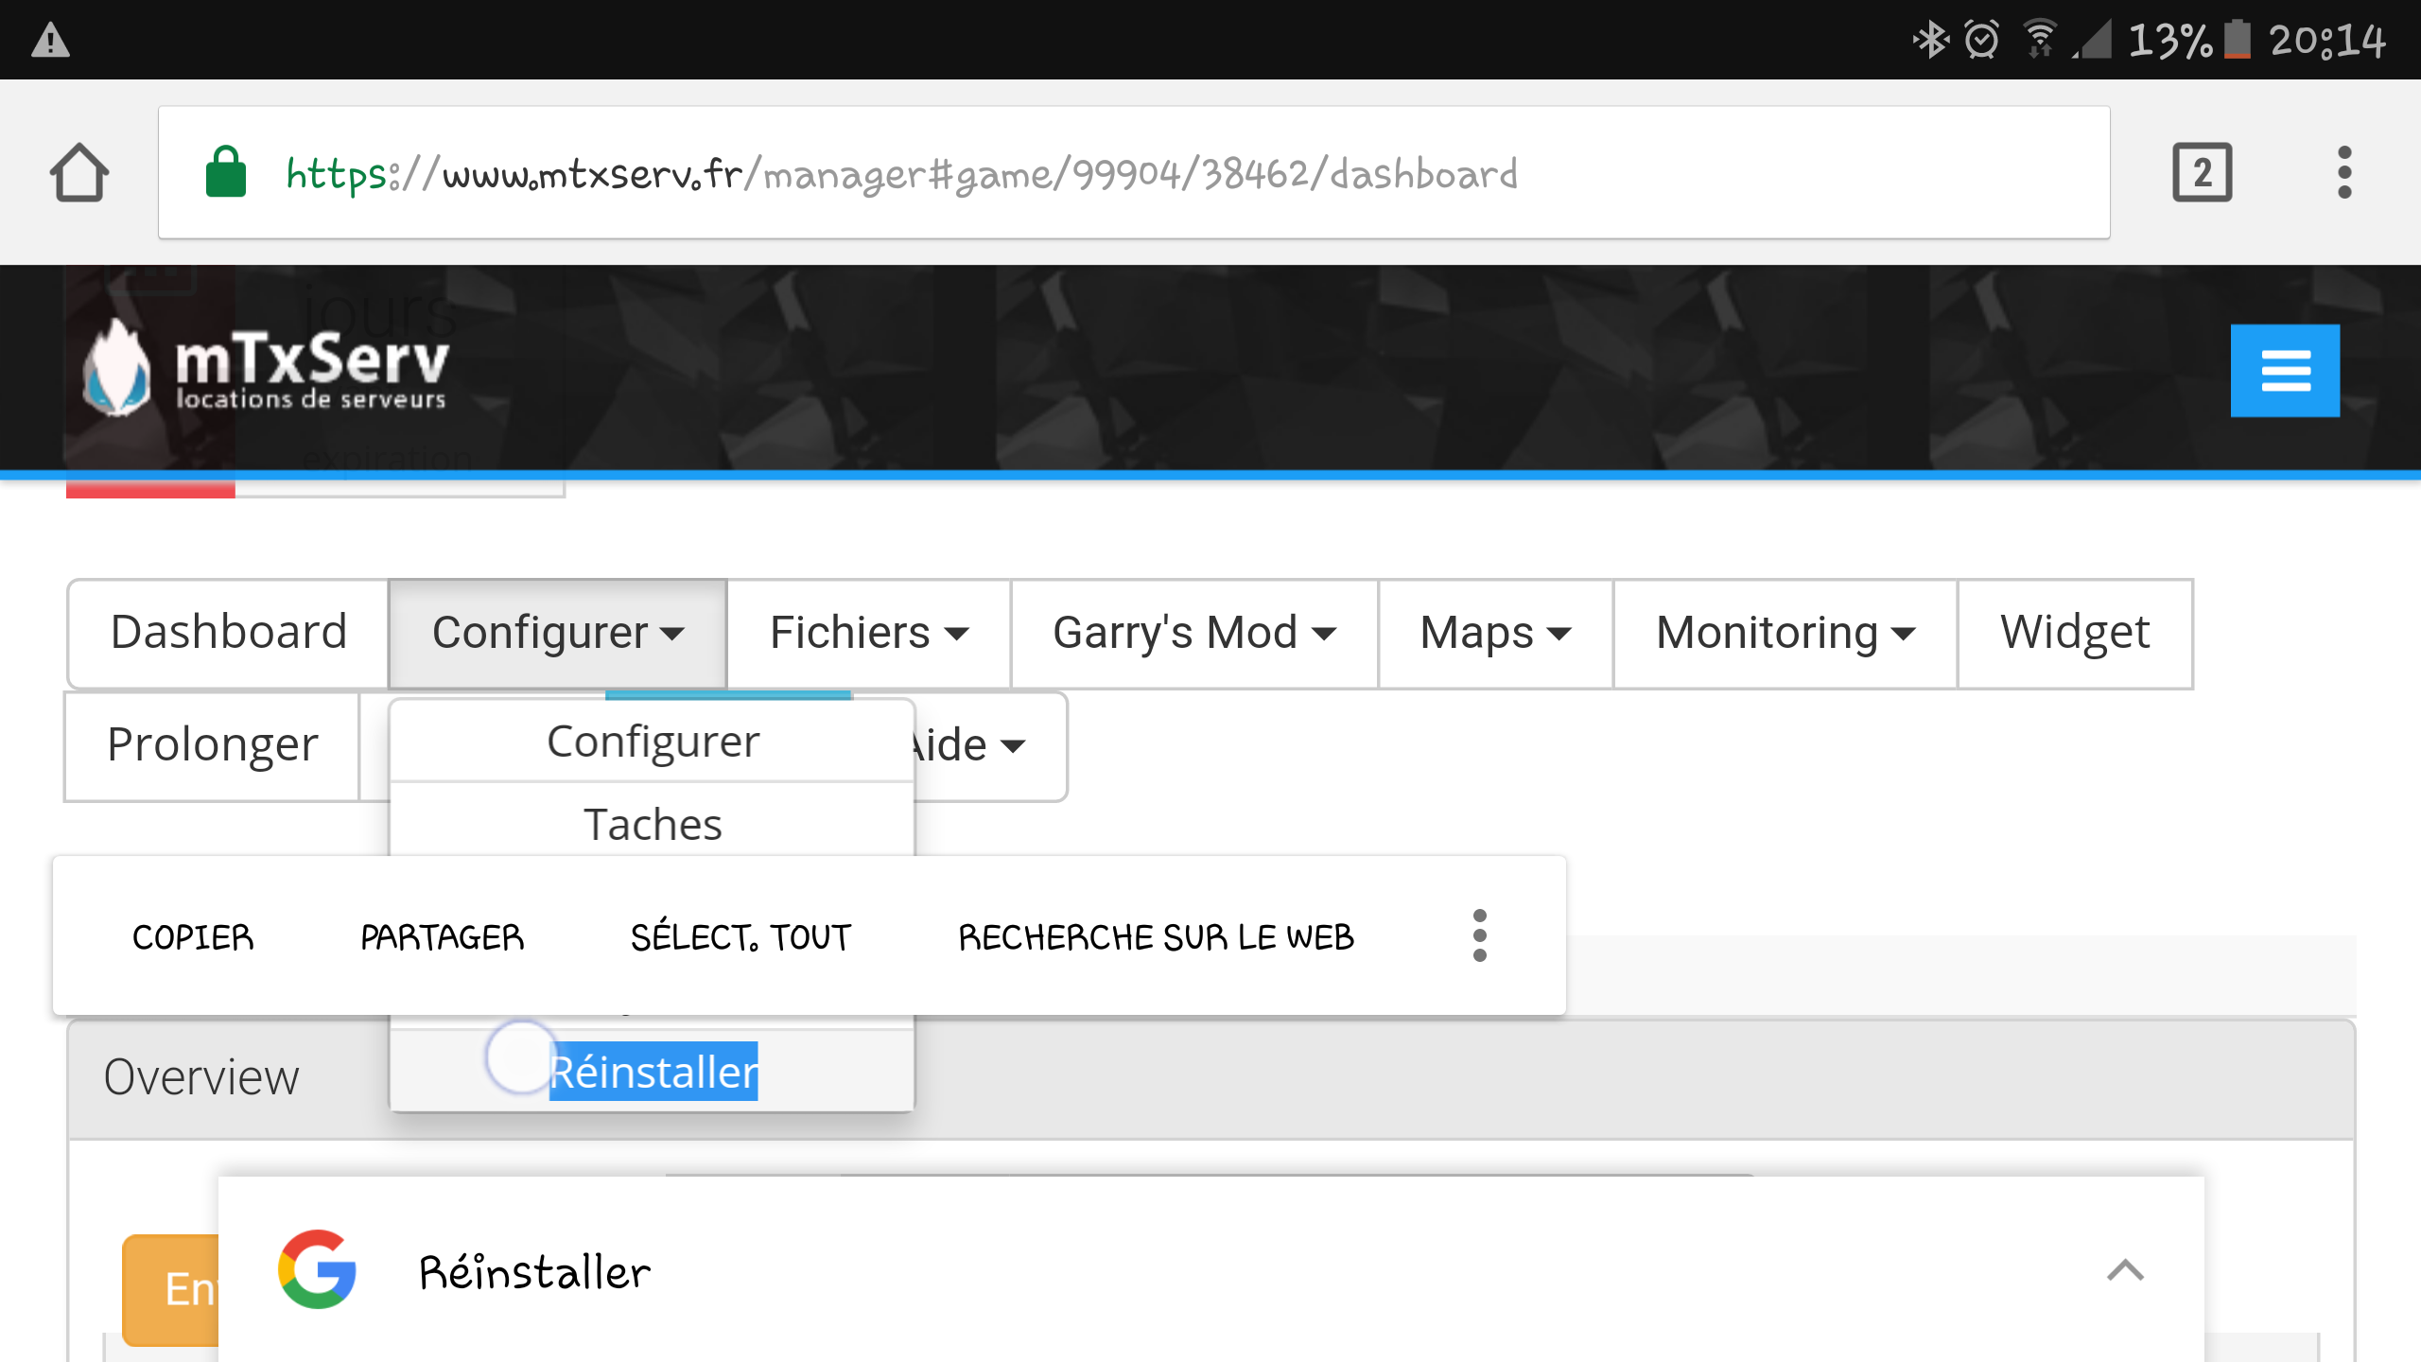The image size is (2421, 1362).
Task: Expand the Aide dropdown
Action: click(989, 745)
